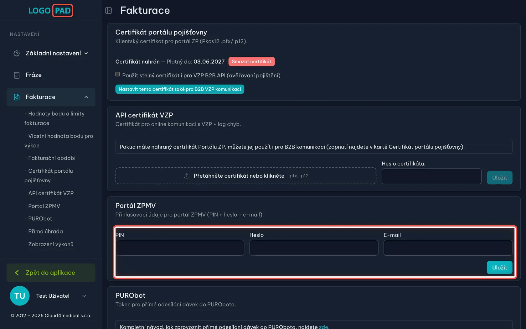Click Zpět do aplikace button
The width and height of the screenshot is (526, 329).
[x=51, y=273]
